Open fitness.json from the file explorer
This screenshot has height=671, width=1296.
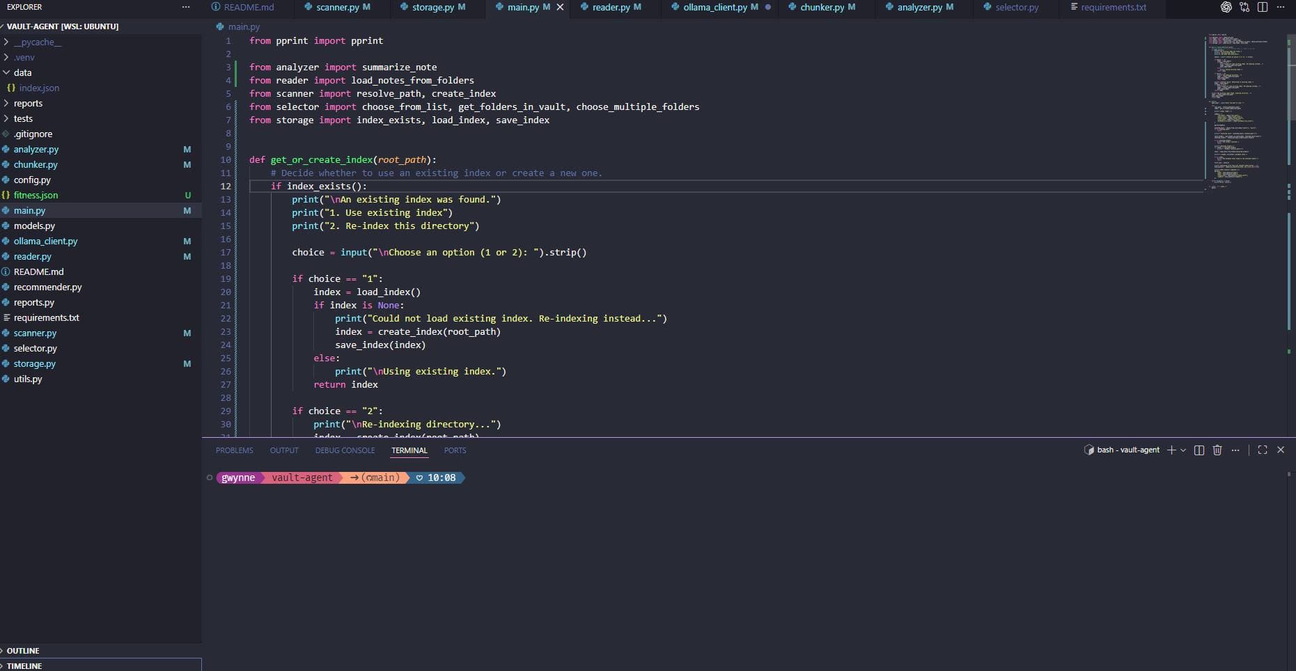(x=36, y=195)
